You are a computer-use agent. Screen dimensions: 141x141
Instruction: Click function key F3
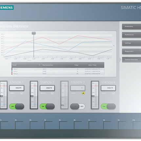coord(34,125)
